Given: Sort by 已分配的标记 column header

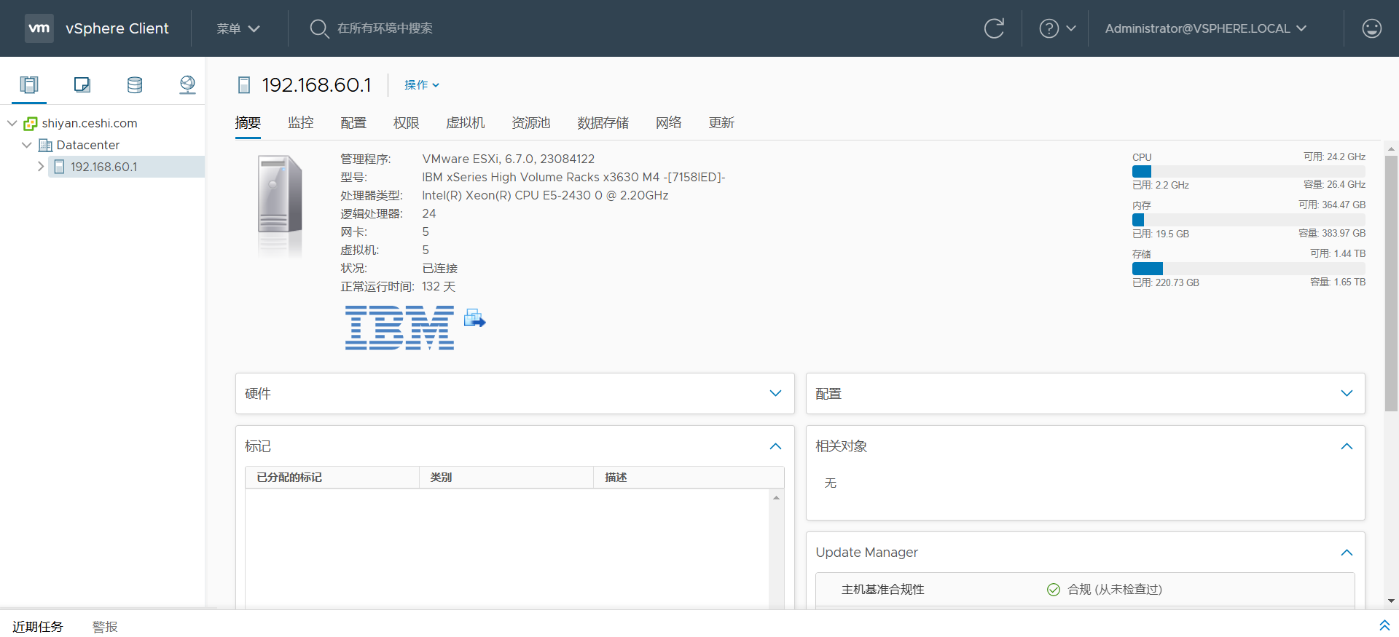Looking at the screenshot, I should [332, 478].
